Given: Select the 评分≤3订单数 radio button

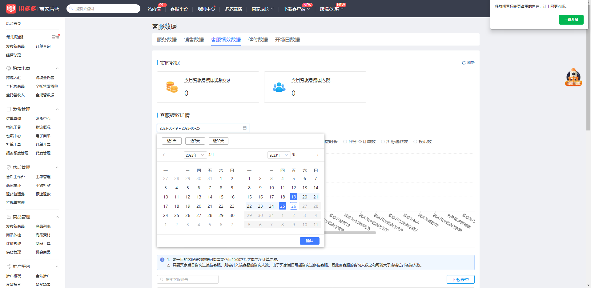Looking at the screenshot, I should point(345,142).
